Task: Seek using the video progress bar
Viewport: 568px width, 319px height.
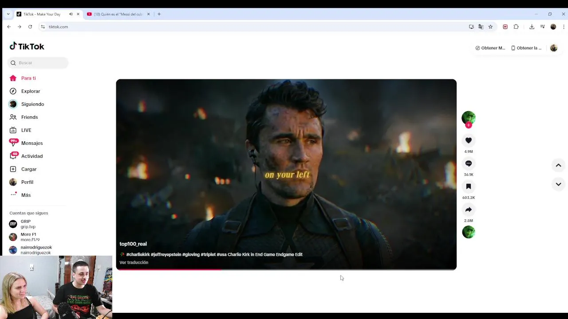Action: pos(286,269)
